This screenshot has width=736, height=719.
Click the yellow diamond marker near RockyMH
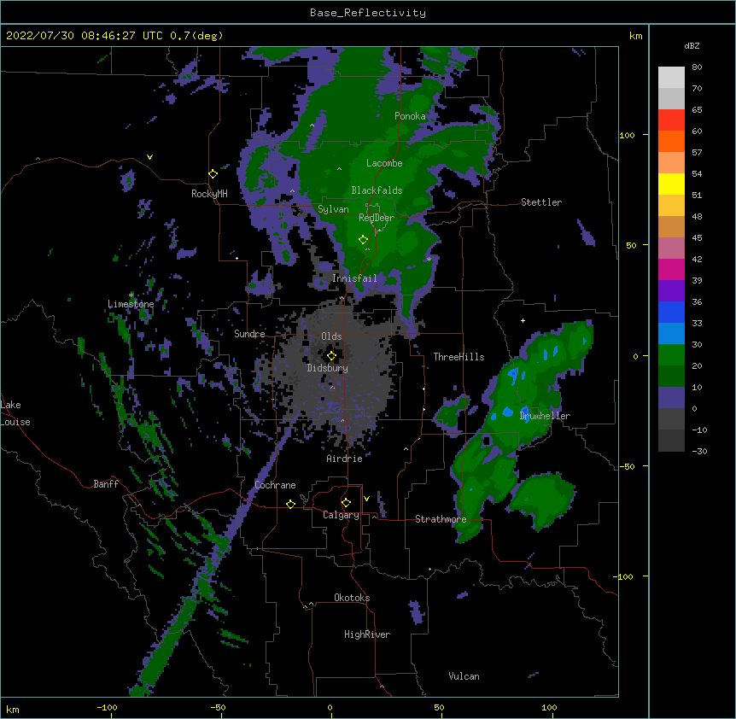pos(213,174)
